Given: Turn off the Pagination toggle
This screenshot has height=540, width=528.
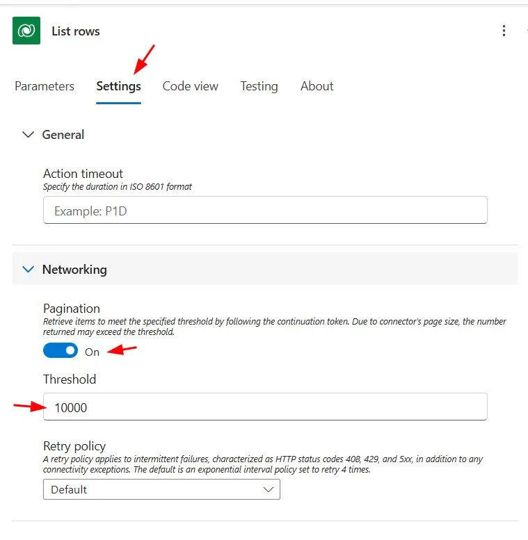Looking at the screenshot, I should click(61, 350).
